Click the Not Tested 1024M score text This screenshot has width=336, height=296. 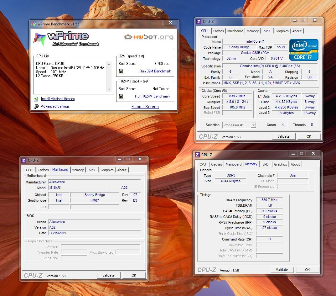click(161, 89)
